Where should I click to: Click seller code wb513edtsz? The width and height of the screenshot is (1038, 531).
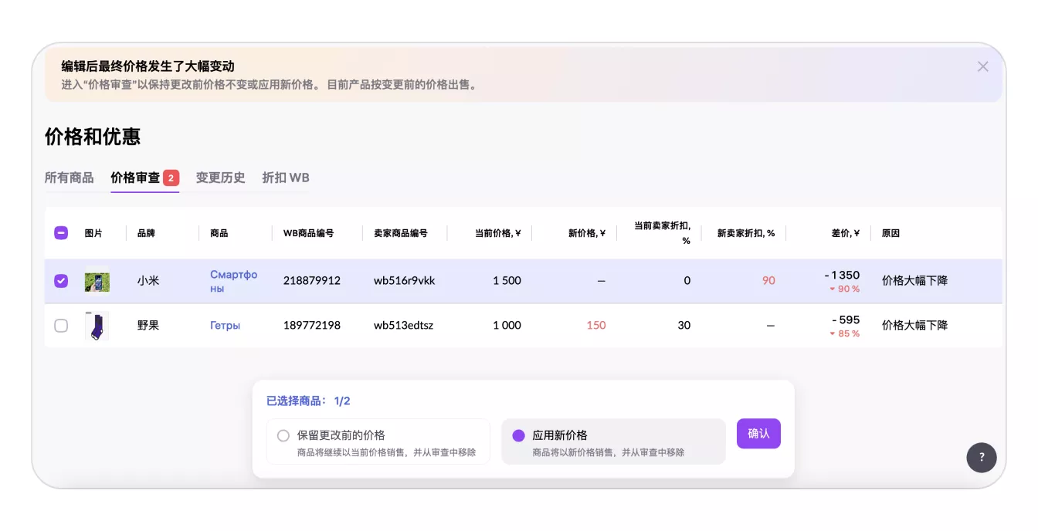tap(404, 326)
